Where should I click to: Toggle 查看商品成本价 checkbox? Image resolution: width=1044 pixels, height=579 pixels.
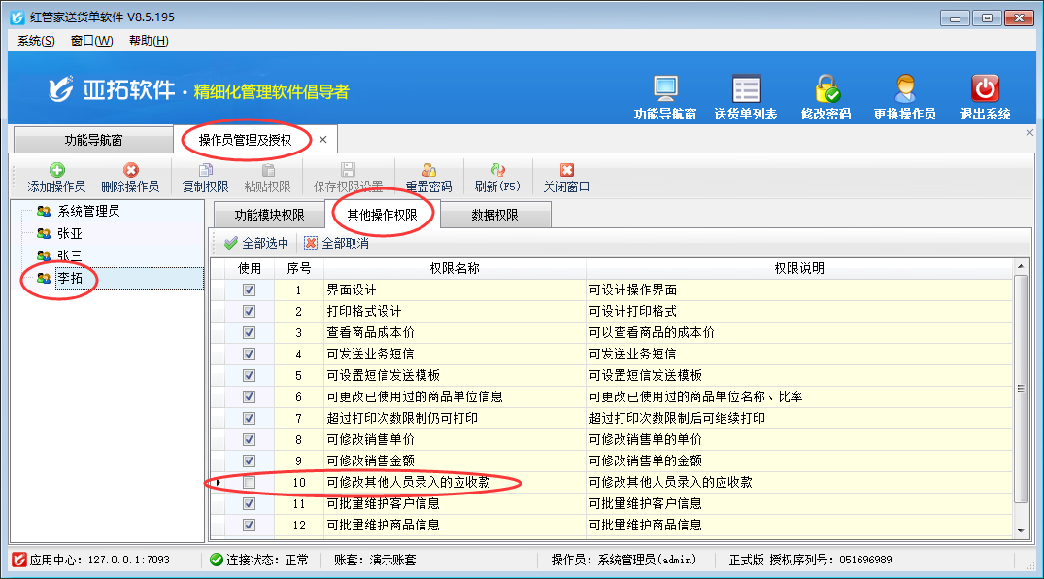[250, 332]
